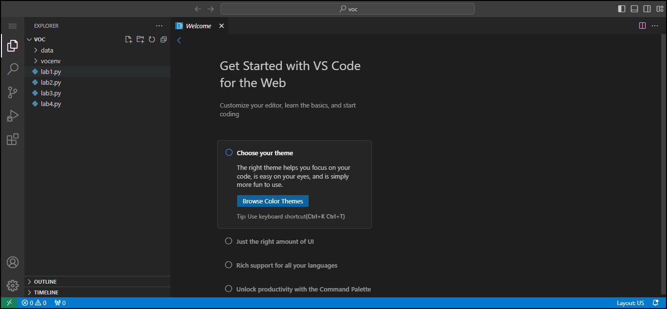Image resolution: width=667 pixels, height=309 pixels.
Task: Open editor More Actions ellipsis
Action: [655, 26]
